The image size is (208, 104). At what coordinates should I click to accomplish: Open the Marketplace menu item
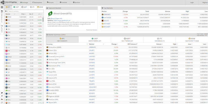[37, 3]
